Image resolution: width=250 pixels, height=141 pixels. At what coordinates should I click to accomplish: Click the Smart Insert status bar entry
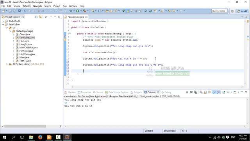click(170, 131)
